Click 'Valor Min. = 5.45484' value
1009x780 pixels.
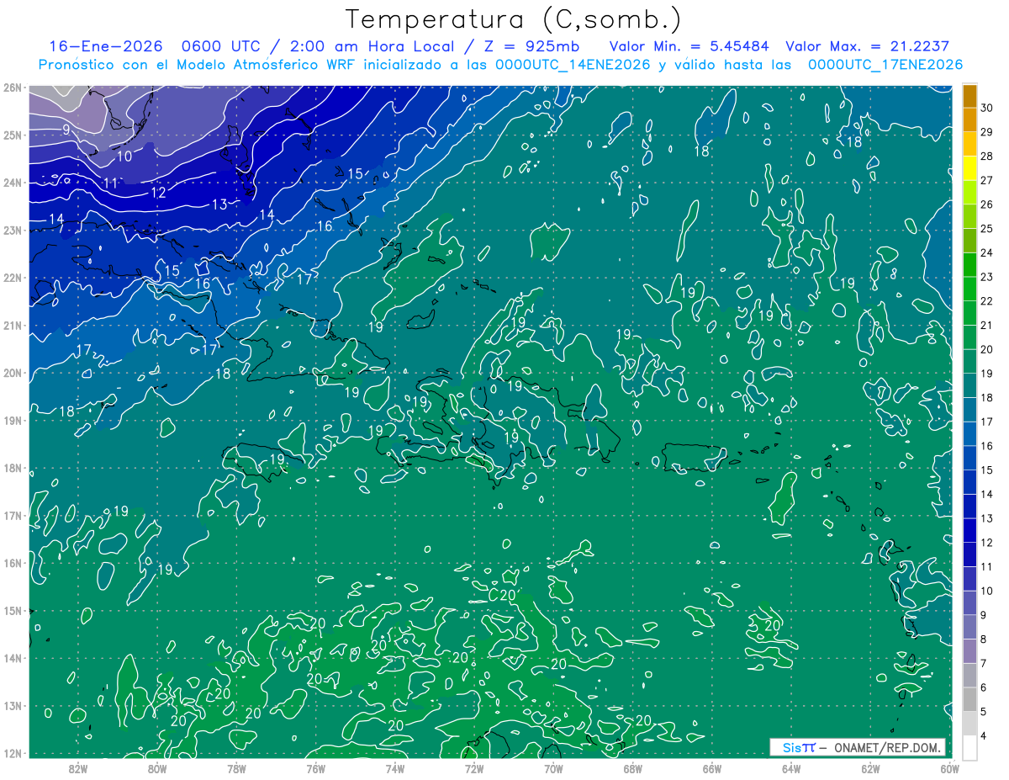(689, 47)
